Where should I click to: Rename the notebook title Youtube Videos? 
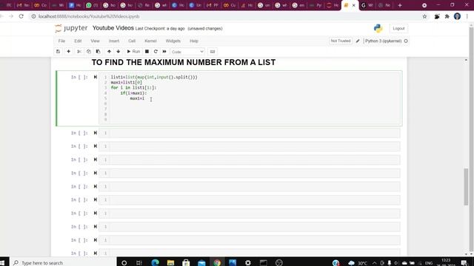coord(113,28)
